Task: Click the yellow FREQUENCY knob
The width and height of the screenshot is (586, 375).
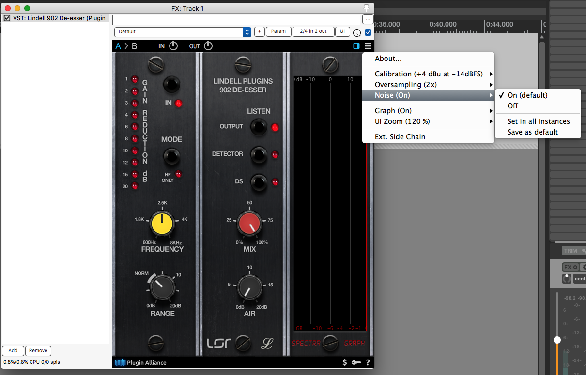Action: 162,224
